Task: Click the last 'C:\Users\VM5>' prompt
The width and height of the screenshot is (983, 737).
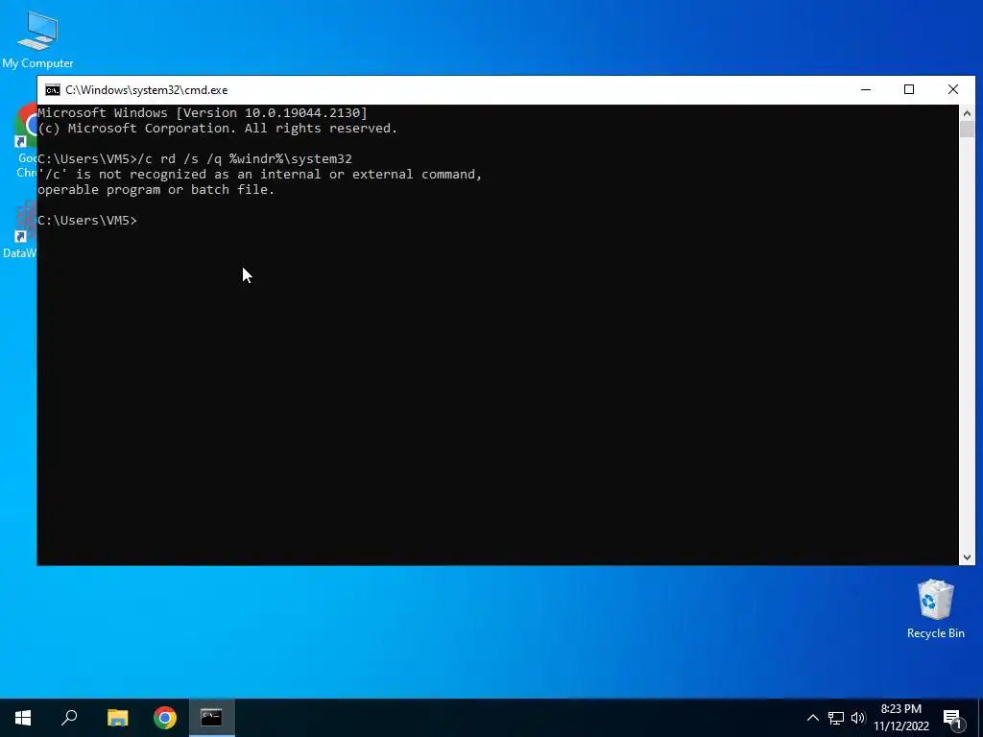Action: (87, 221)
